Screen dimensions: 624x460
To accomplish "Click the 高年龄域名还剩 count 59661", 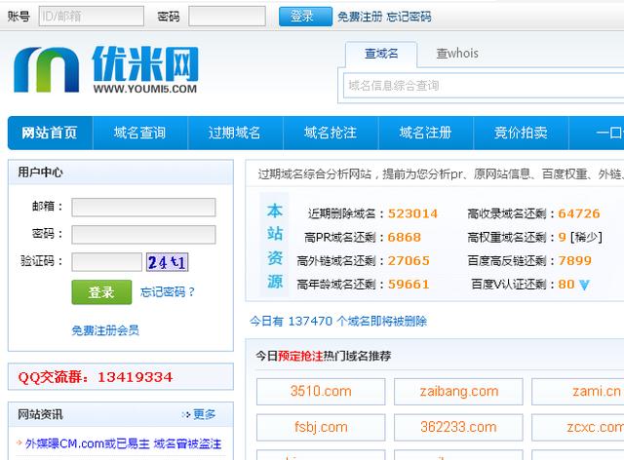I will pos(409,285).
